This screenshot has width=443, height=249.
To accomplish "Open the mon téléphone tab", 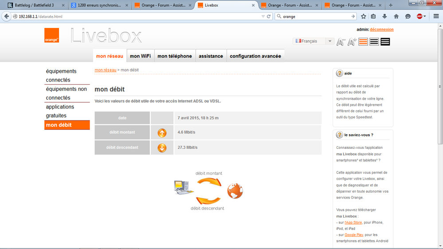I will pos(175,56).
